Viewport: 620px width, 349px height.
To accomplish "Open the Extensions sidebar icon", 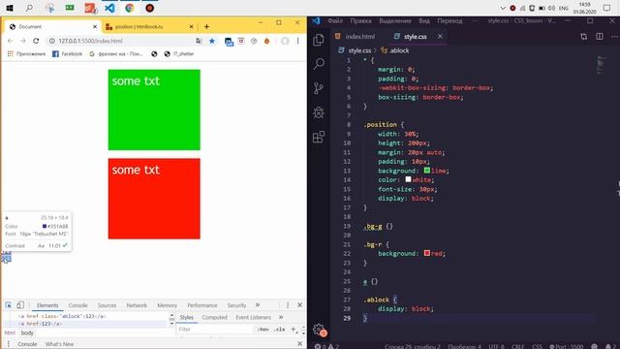I will [319, 137].
